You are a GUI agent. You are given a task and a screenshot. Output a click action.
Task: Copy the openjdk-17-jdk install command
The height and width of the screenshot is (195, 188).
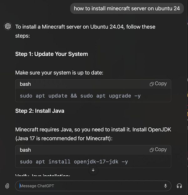pyautogui.click(x=158, y=150)
